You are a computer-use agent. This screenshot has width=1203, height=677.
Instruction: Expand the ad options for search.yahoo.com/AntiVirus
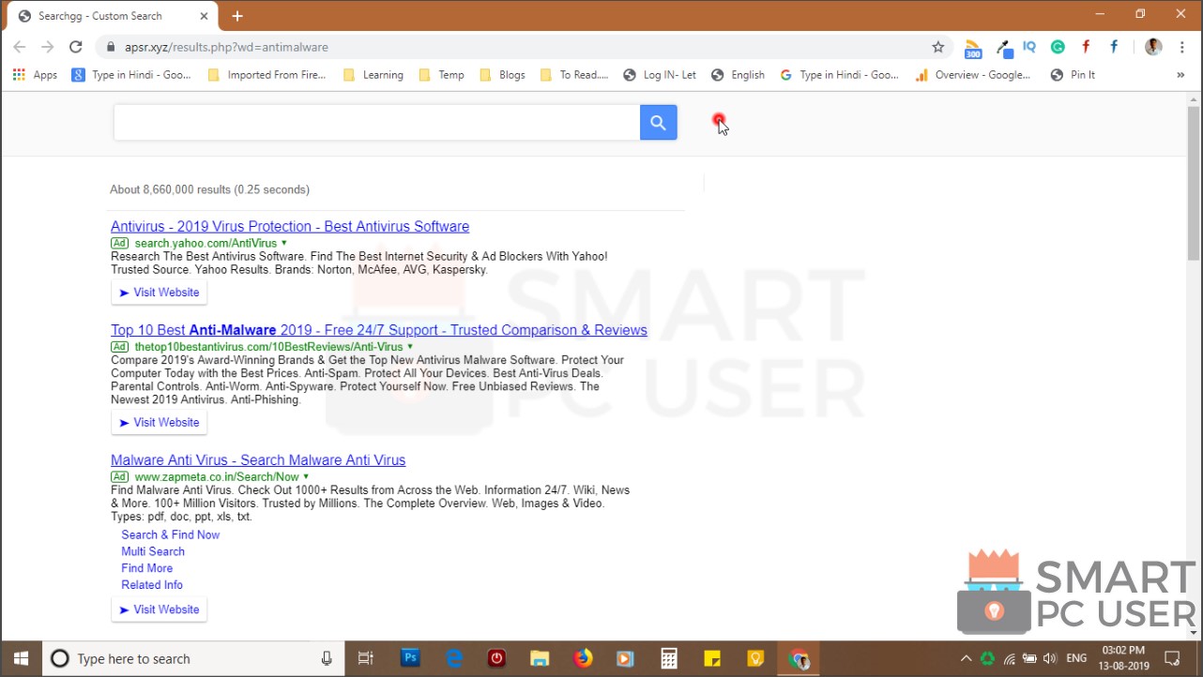click(282, 242)
